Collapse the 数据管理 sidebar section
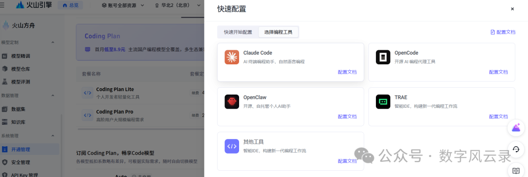 pyautogui.click(x=52, y=96)
